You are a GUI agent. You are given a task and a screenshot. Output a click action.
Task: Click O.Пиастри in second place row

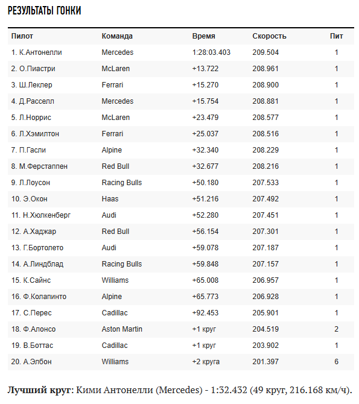37,69
